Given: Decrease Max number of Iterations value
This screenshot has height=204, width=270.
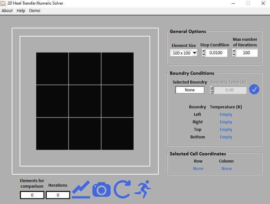Looking at the screenshot, I should pyautogui.click(x=234, y=55).
